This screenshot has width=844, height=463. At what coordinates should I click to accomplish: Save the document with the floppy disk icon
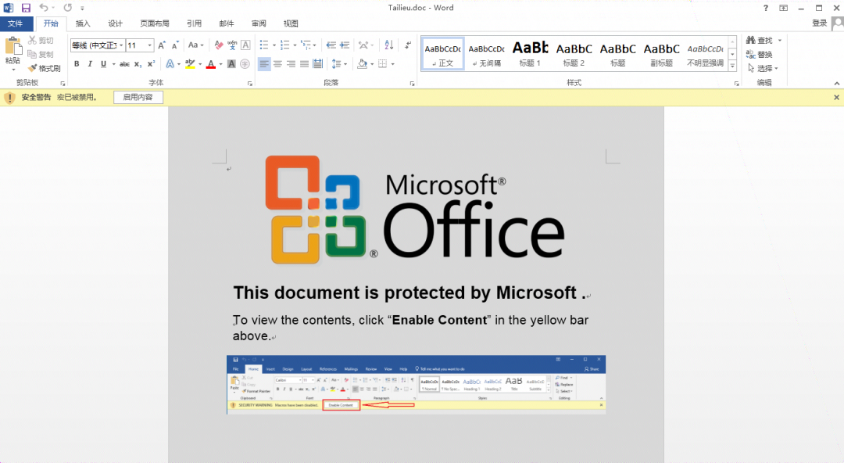click(x=26, y=8)
